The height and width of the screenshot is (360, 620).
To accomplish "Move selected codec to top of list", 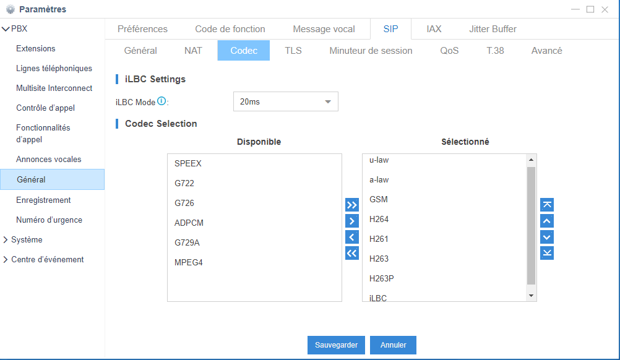I will point(547,205).
